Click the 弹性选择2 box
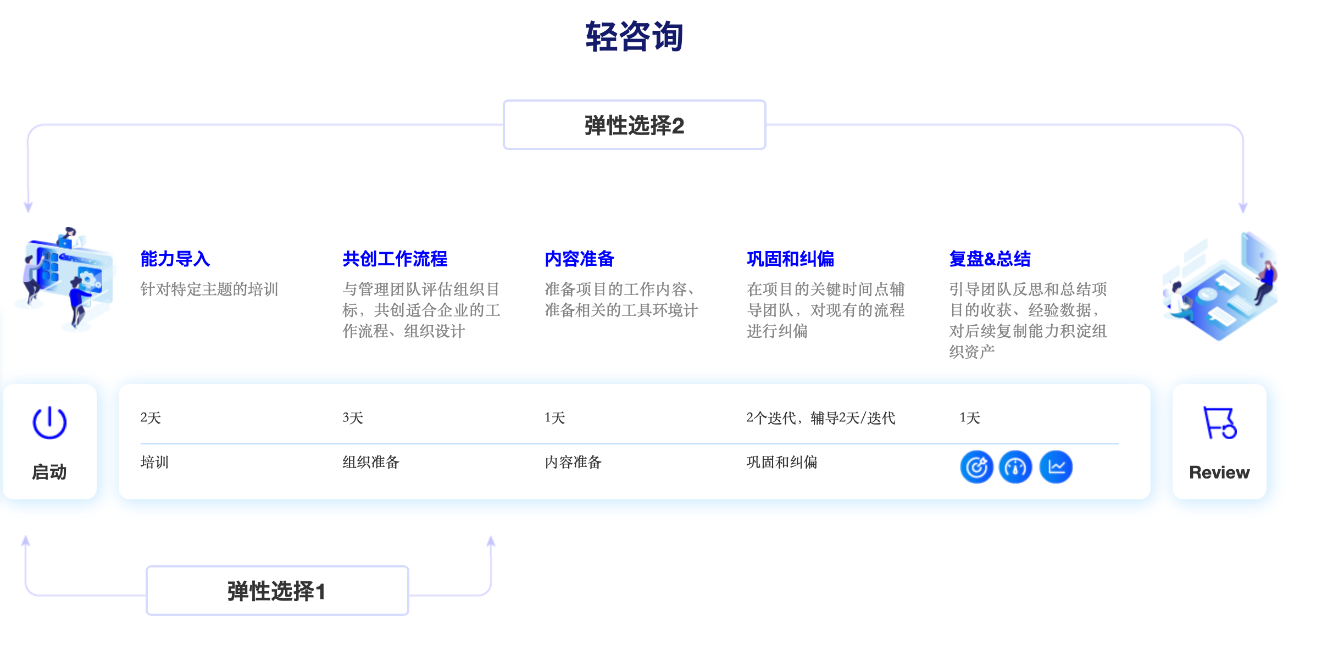The image size is (1344, 657). (634, 125)
